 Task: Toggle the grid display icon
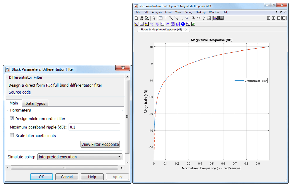coord(221,18)
